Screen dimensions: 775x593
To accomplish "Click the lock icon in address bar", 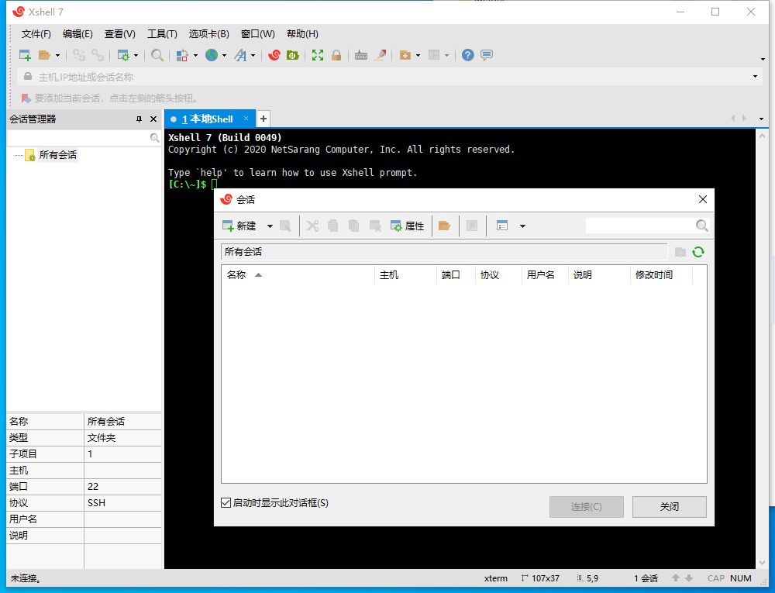I will 28,77.
